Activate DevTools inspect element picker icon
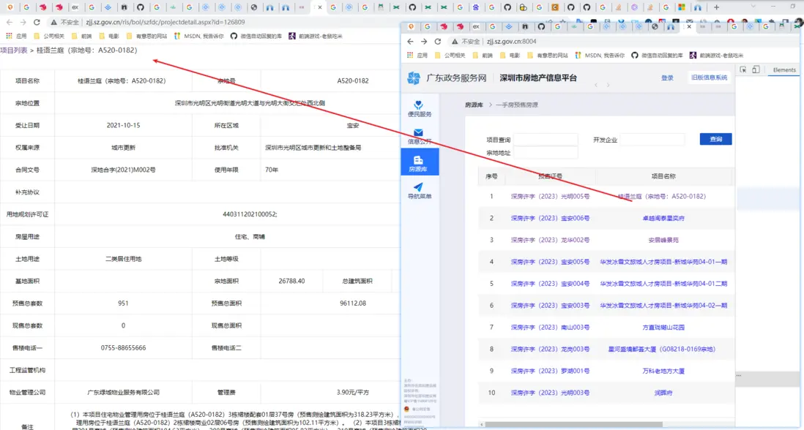The width and height of the screenshot is (804, 430). click(x=743, y=69)
